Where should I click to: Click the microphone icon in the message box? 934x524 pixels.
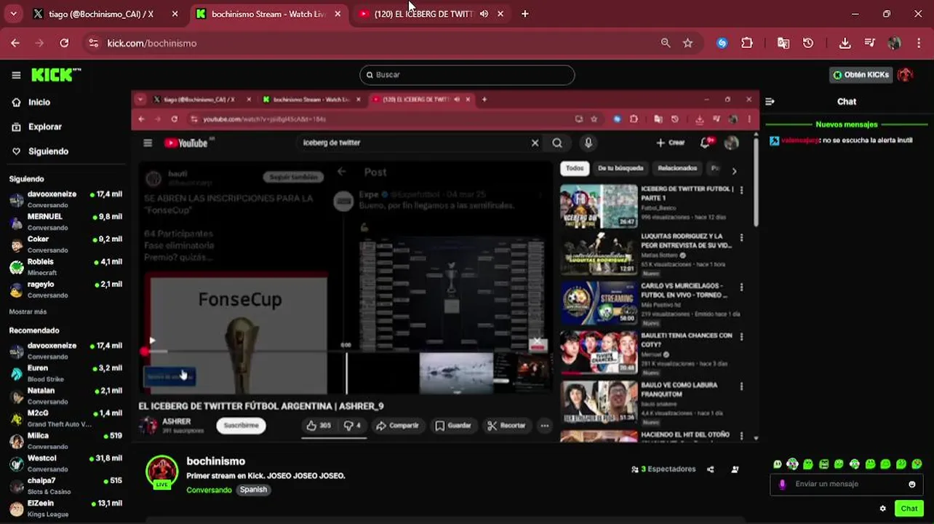tap(782, 484)
